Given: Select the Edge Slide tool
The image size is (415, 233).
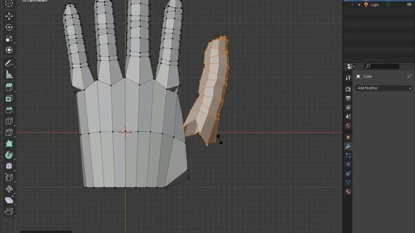Looking at the screenshot, I should pos(9,177).
